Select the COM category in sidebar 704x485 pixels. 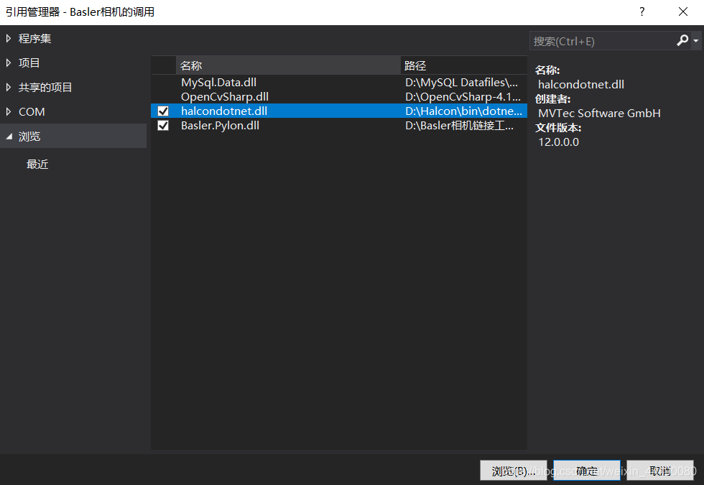click(x=32, y=111)
